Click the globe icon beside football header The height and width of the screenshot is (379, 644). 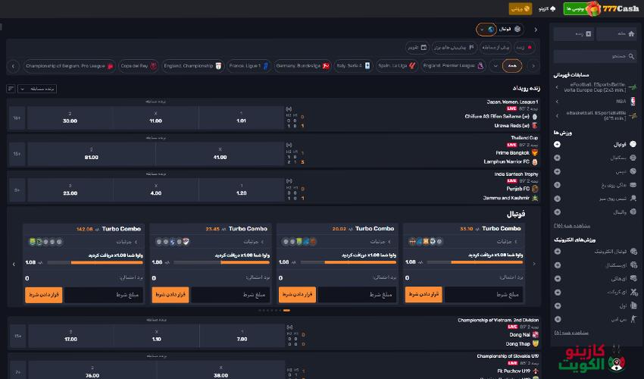pyautogui.click(x=491, y=30)
